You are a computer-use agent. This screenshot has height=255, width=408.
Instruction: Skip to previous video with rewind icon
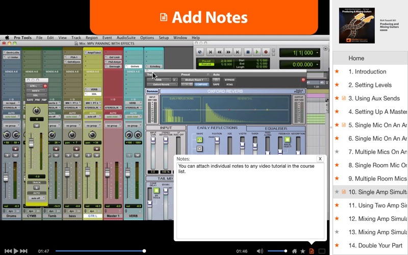coord(8,251)
